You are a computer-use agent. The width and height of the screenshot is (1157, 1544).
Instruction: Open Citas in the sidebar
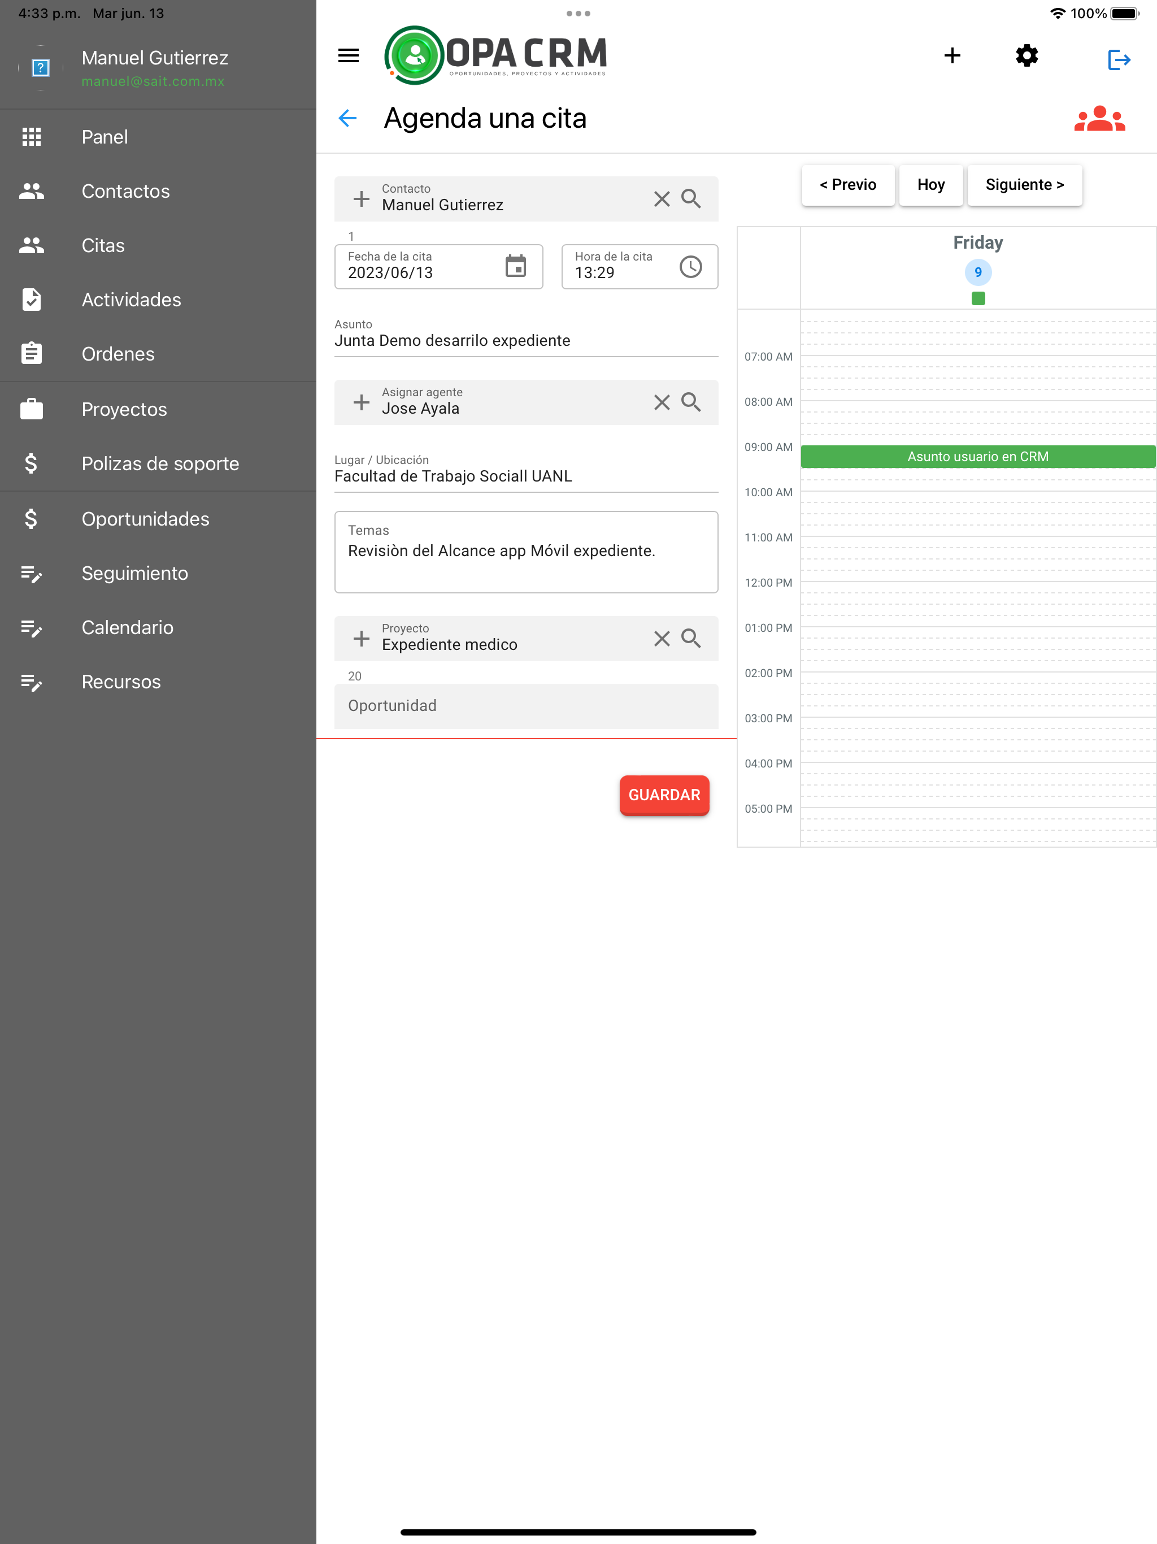(x=158, y=246)
